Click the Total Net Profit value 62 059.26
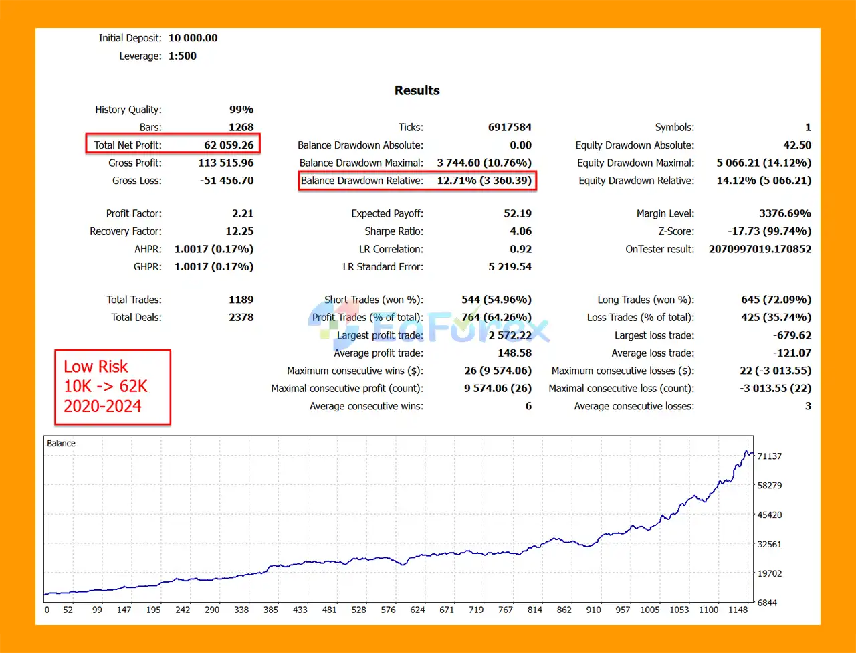The image size is (856, 653). click(x=229, y=145)
